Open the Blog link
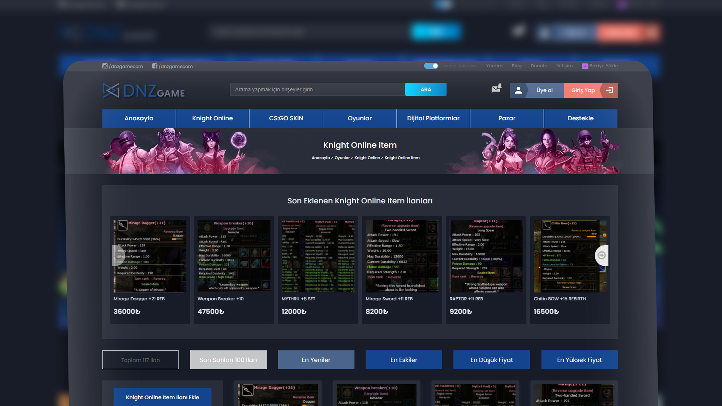The width and height of the screenshot is (722, 406). click(x=516, y=66)
